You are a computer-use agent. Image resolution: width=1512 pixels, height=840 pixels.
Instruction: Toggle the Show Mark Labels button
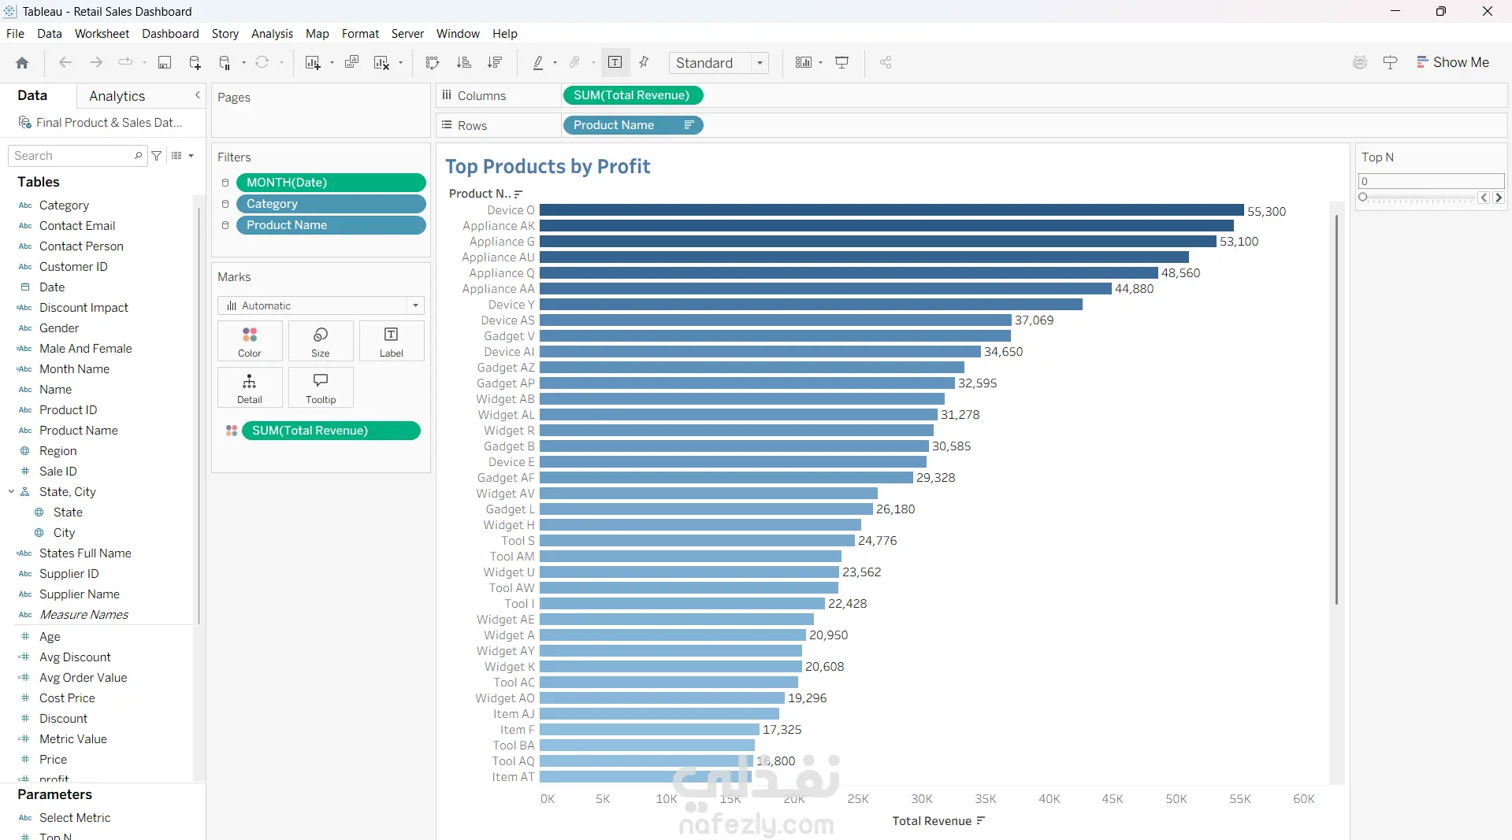point(615,63)
